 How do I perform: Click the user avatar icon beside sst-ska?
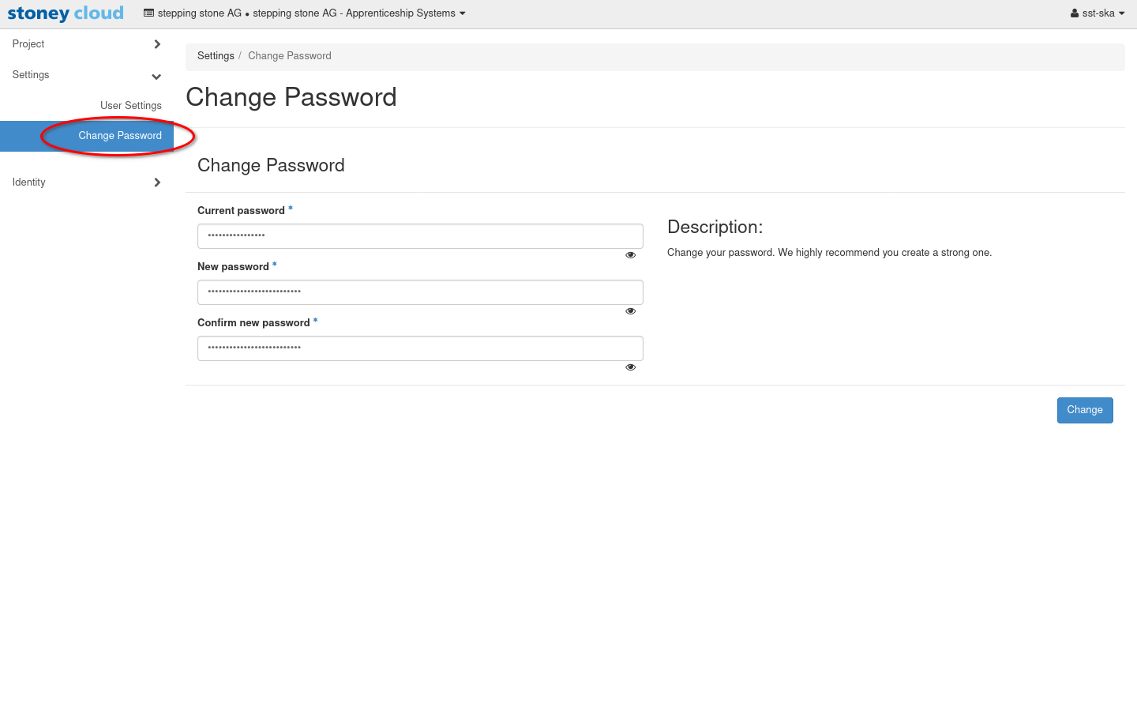[1075, 13]
